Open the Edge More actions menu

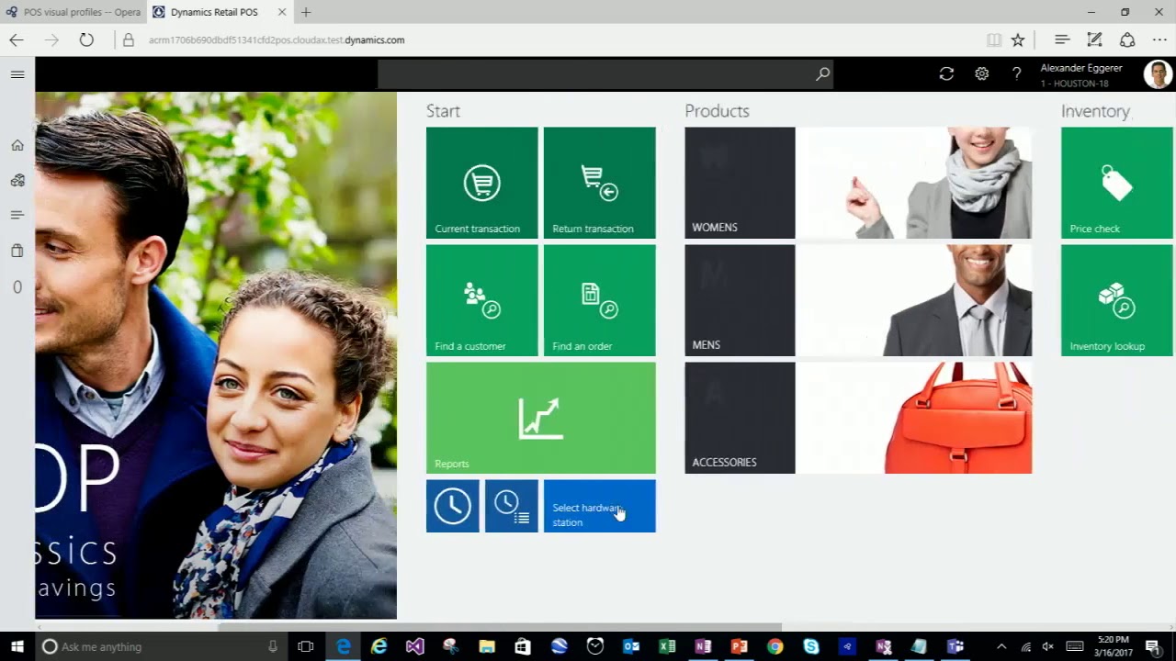tap(1159, 40)
